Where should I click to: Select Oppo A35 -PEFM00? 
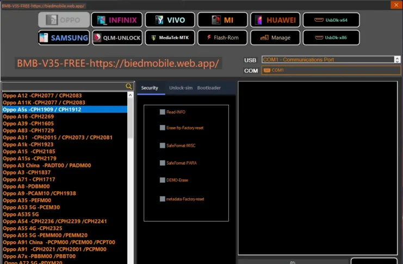click(65, 200)
